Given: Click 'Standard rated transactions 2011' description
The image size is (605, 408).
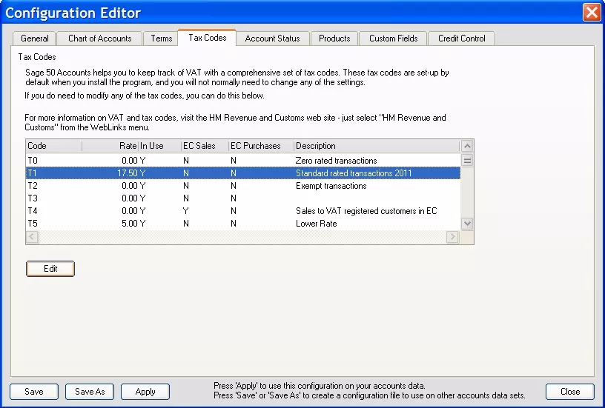Looking at the screenshot, I should click(x=354, y=173).
